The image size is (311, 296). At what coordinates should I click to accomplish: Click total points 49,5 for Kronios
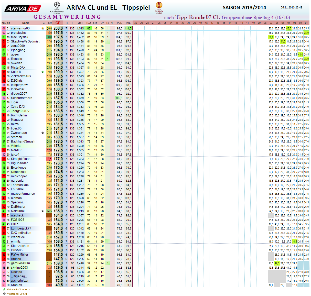(x=59, y=285)
